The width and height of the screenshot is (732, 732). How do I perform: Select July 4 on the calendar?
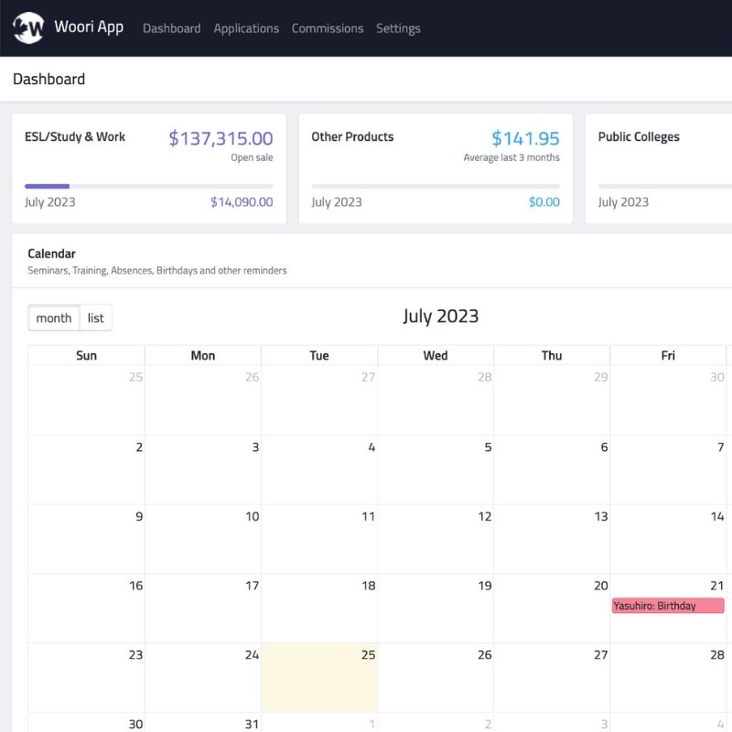319,469
